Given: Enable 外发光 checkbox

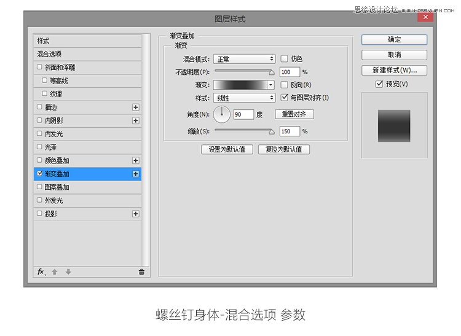Looking at the screenshot, I should tap(39, 200).
